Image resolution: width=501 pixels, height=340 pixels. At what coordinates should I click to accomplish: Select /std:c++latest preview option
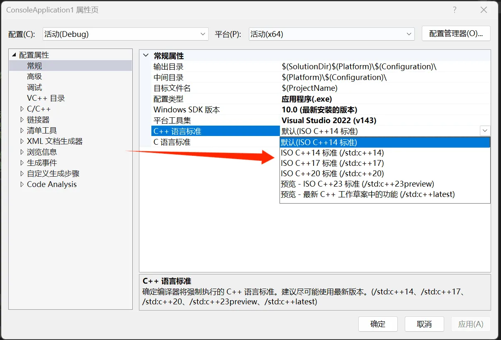pos(367,194)
